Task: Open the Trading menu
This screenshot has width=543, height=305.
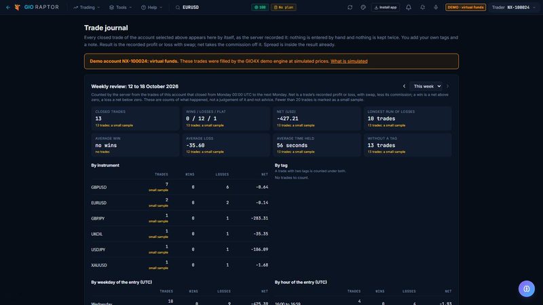Action: 87,7
